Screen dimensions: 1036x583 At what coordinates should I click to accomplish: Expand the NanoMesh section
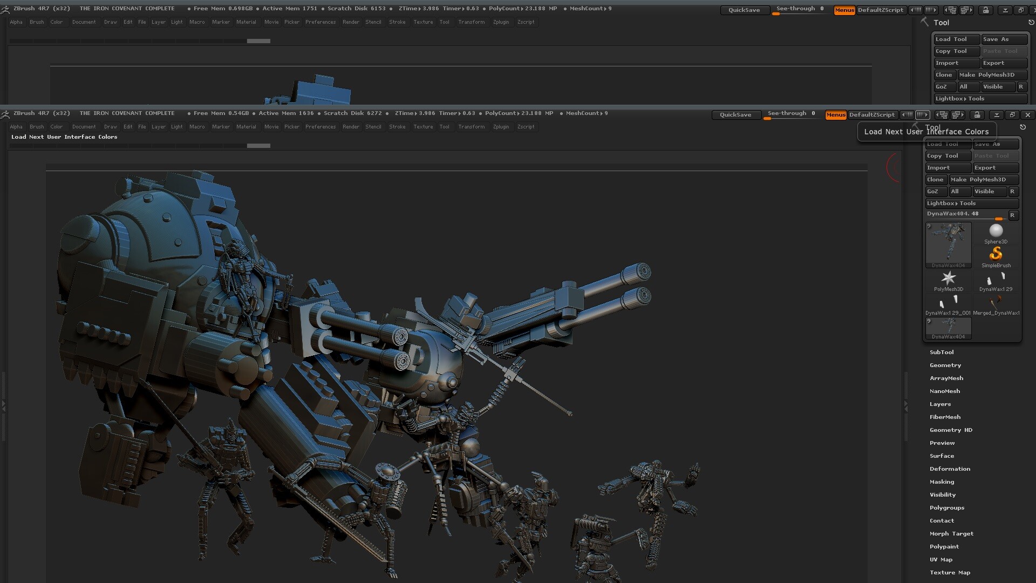pos(945,391)
